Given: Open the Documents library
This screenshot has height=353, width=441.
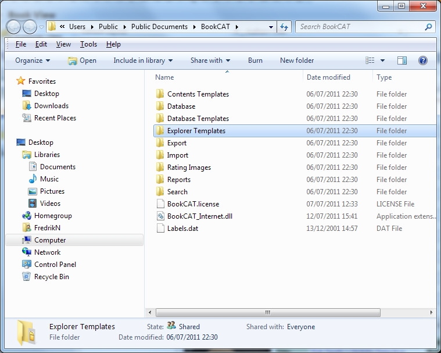Looking at the screenshot, I should [x=58, y=167].
